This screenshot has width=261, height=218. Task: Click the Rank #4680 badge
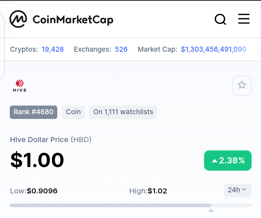(x=33, y=112)
